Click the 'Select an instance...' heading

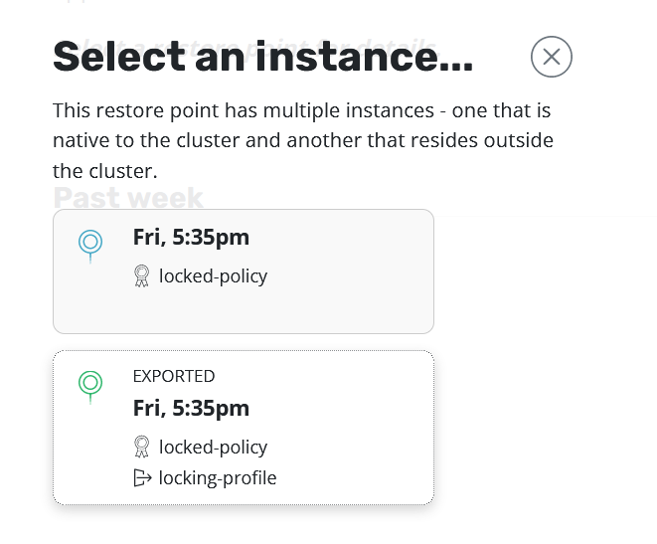coord(262,58)
